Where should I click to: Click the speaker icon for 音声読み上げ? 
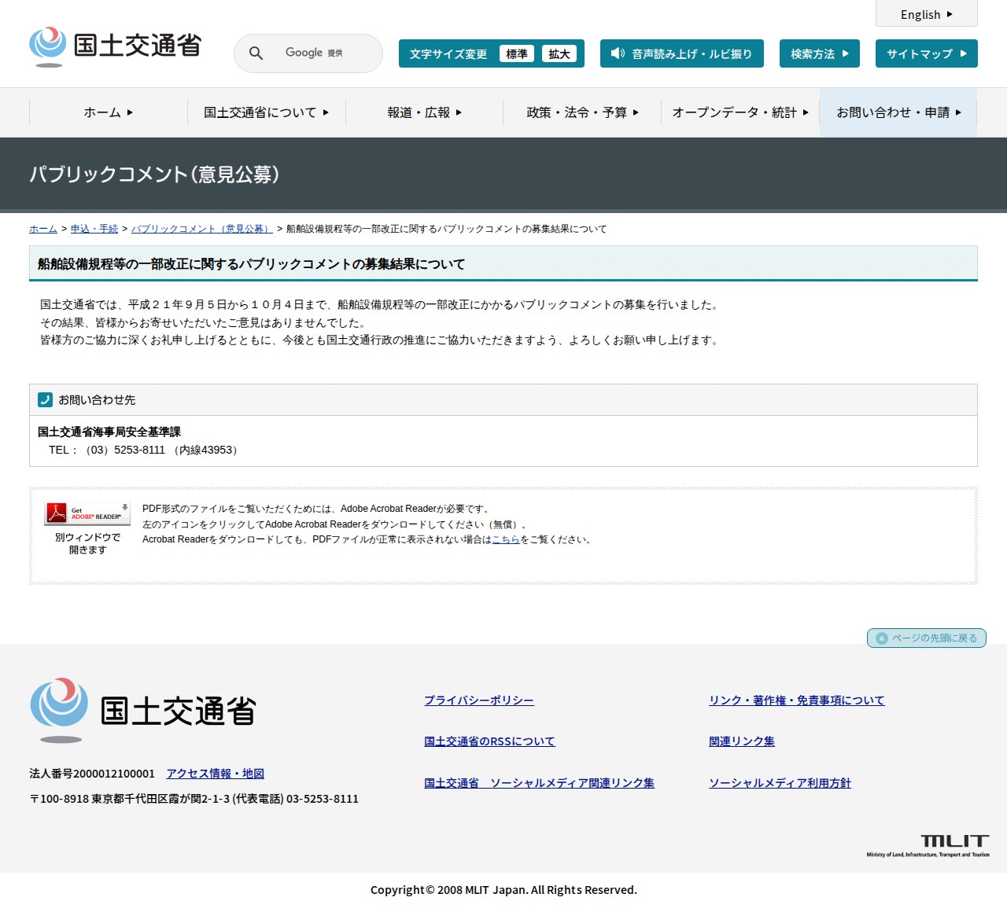[618, 53]
